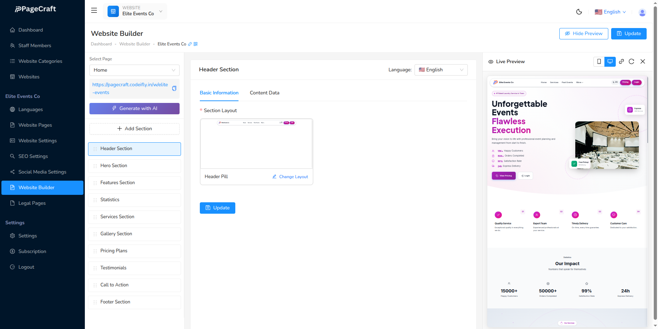Copy the website URL using the copy icon

pos(174,88)
